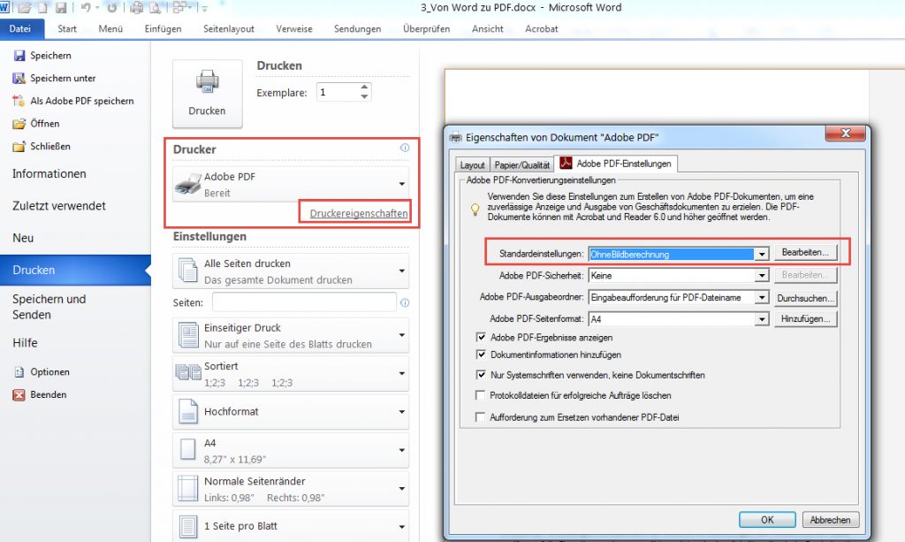Open the Adobe PDF-Sicherheit dropdown

[x=762, y=275]
